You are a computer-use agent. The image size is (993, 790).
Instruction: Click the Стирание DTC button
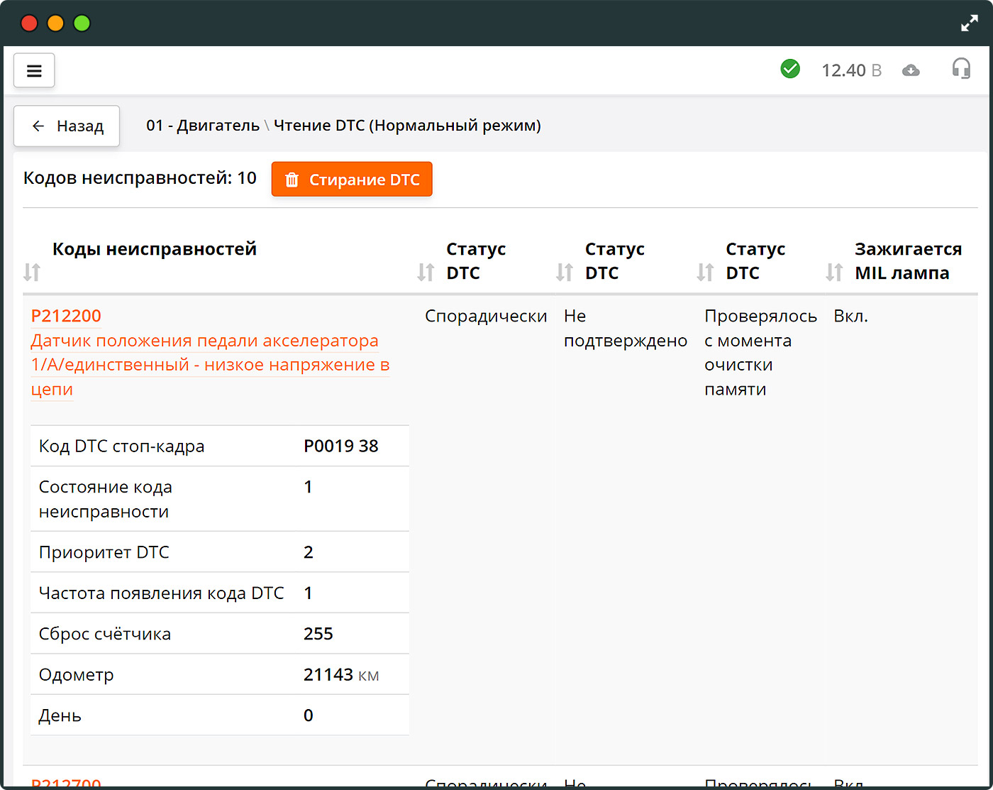[x=352, y=180]
